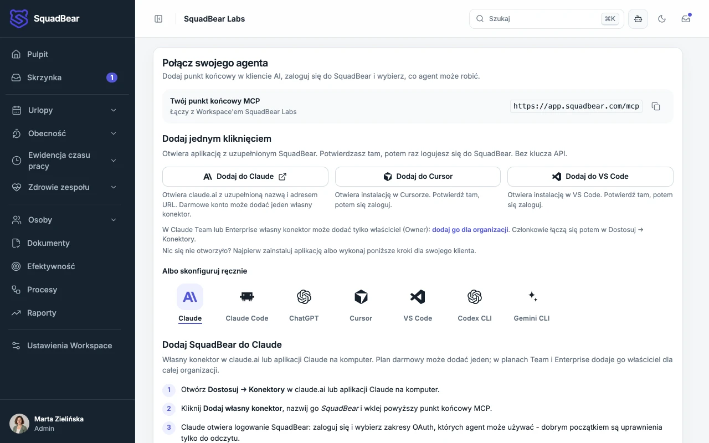Viewport: 709px width, 443px height.
Task: Choose the Codex CLI setup tab
Action: pyautogui.click(x=475, y=303)
